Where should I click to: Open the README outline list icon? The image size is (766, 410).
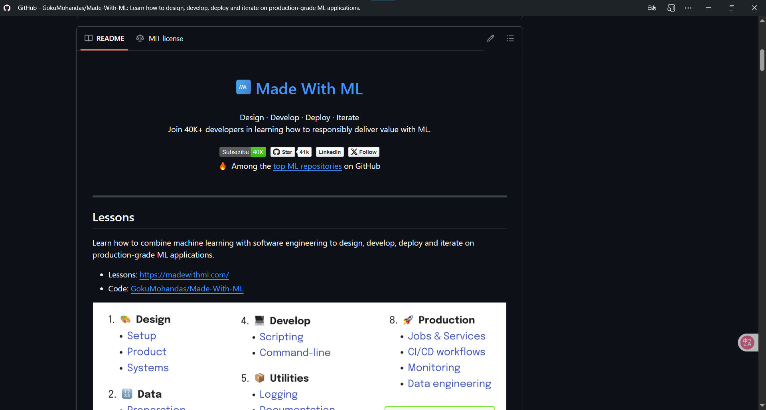click(x=510, y=38)
